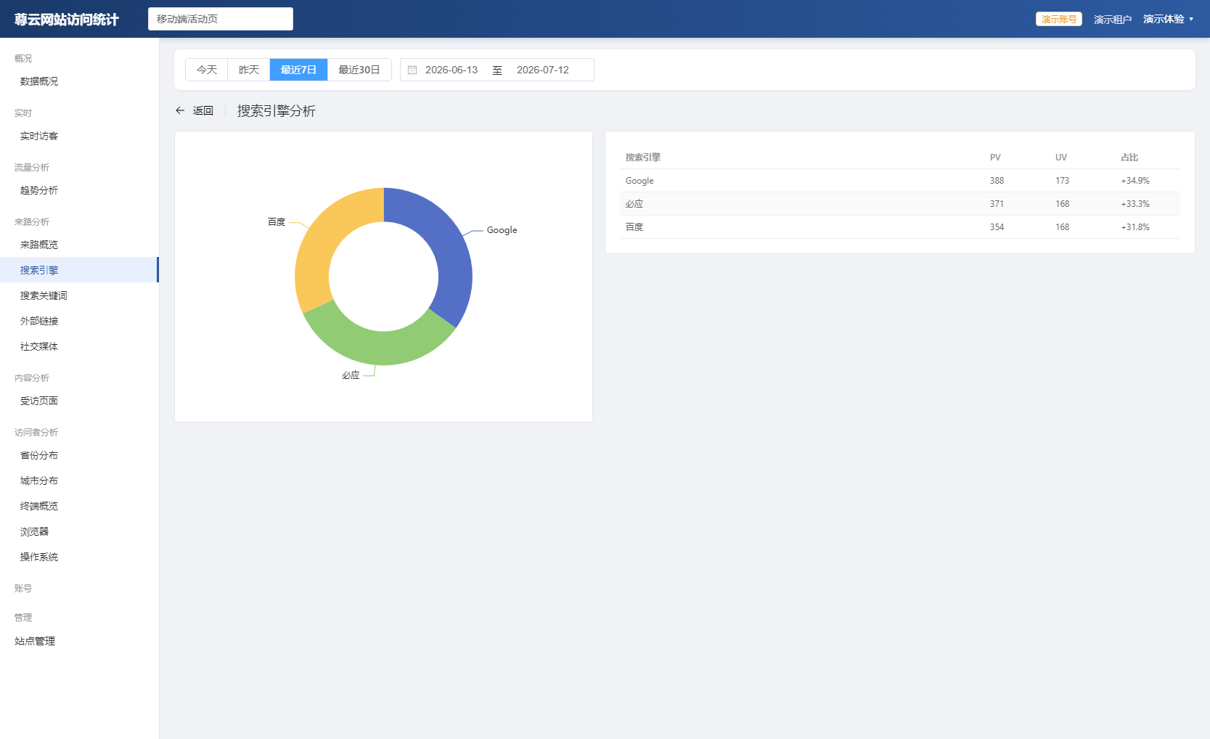This screenshot has height=739, width=1210.
Task: Select the 最近30日 time range
Action: [x=359, y=70]
